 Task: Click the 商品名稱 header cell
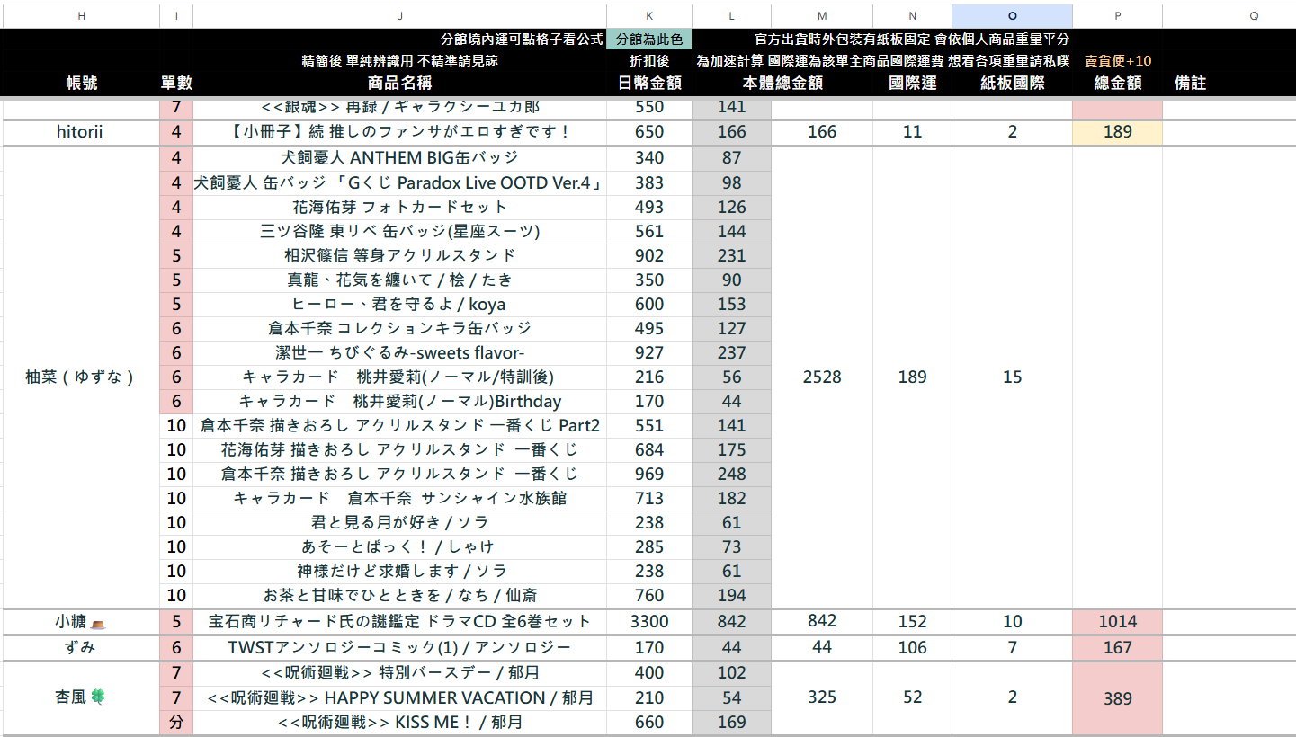coord(399,83)
